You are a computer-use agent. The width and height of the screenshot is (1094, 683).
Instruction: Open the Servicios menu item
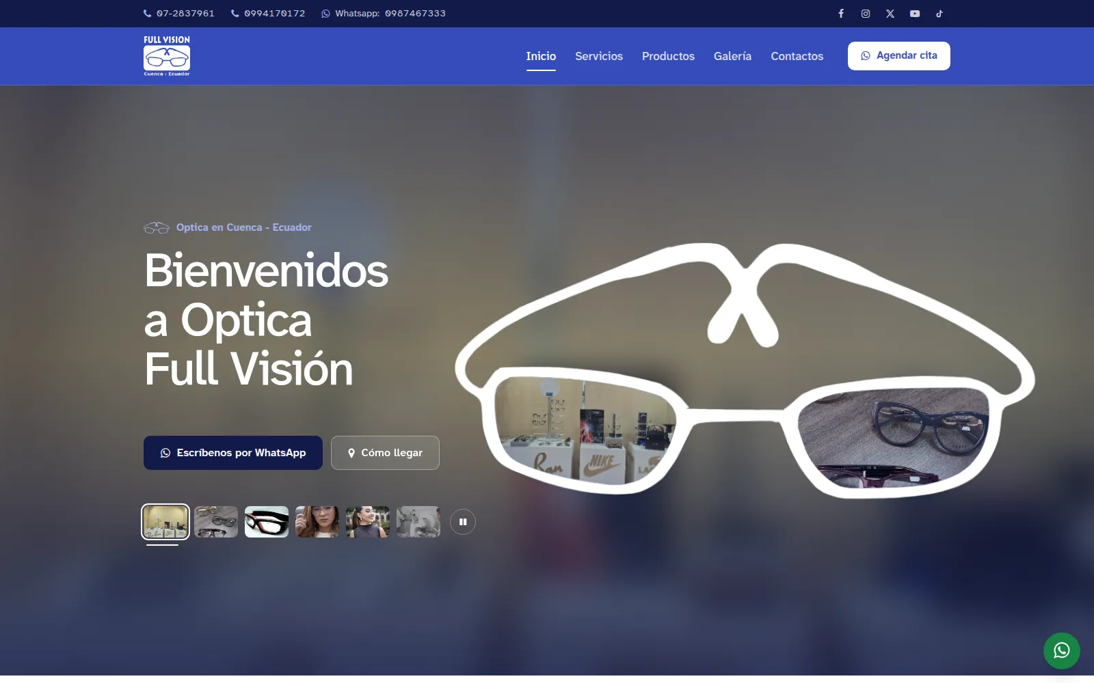[599, 56]
